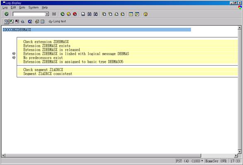The width and height of the screenshot is (243, 165).
Task: Open the Goto menu
Action: click(22, 7)
